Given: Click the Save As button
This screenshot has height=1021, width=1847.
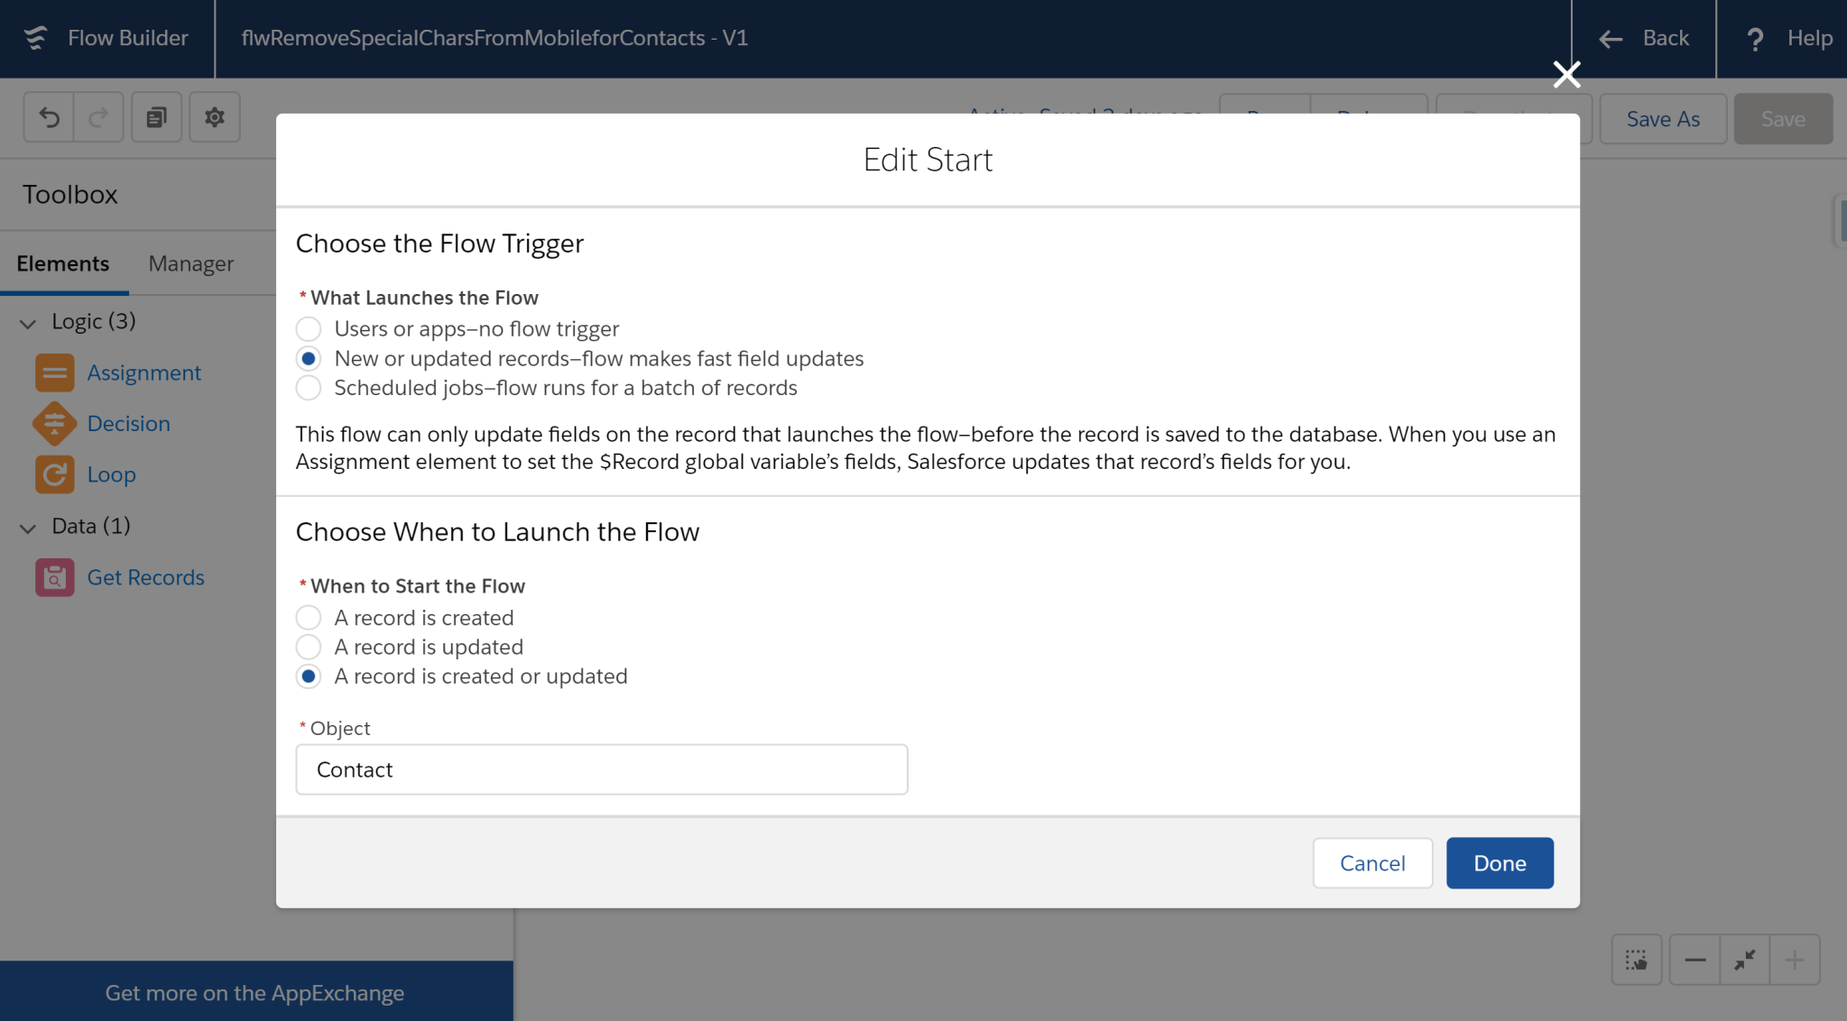Looking at the screenshot, I should (1663, 119).
